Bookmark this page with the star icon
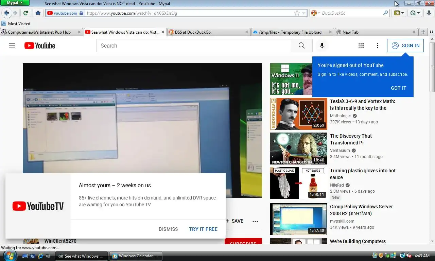The width and height of the screenshot is (435, 261). pyautogui.click(x=297, y=13)
